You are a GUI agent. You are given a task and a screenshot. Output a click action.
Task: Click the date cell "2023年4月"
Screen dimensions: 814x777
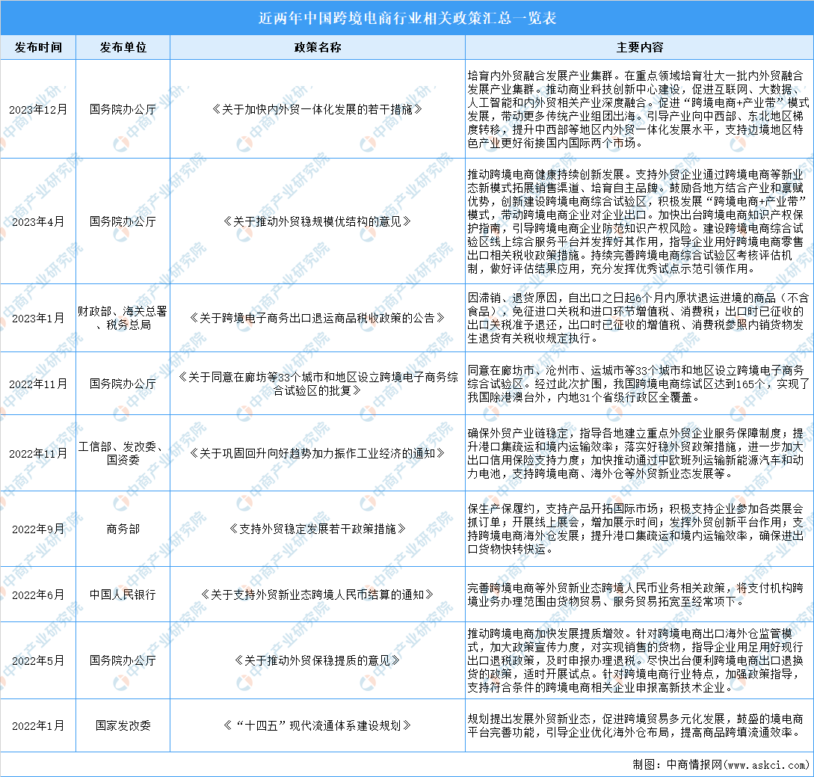[x=38, y=222]
